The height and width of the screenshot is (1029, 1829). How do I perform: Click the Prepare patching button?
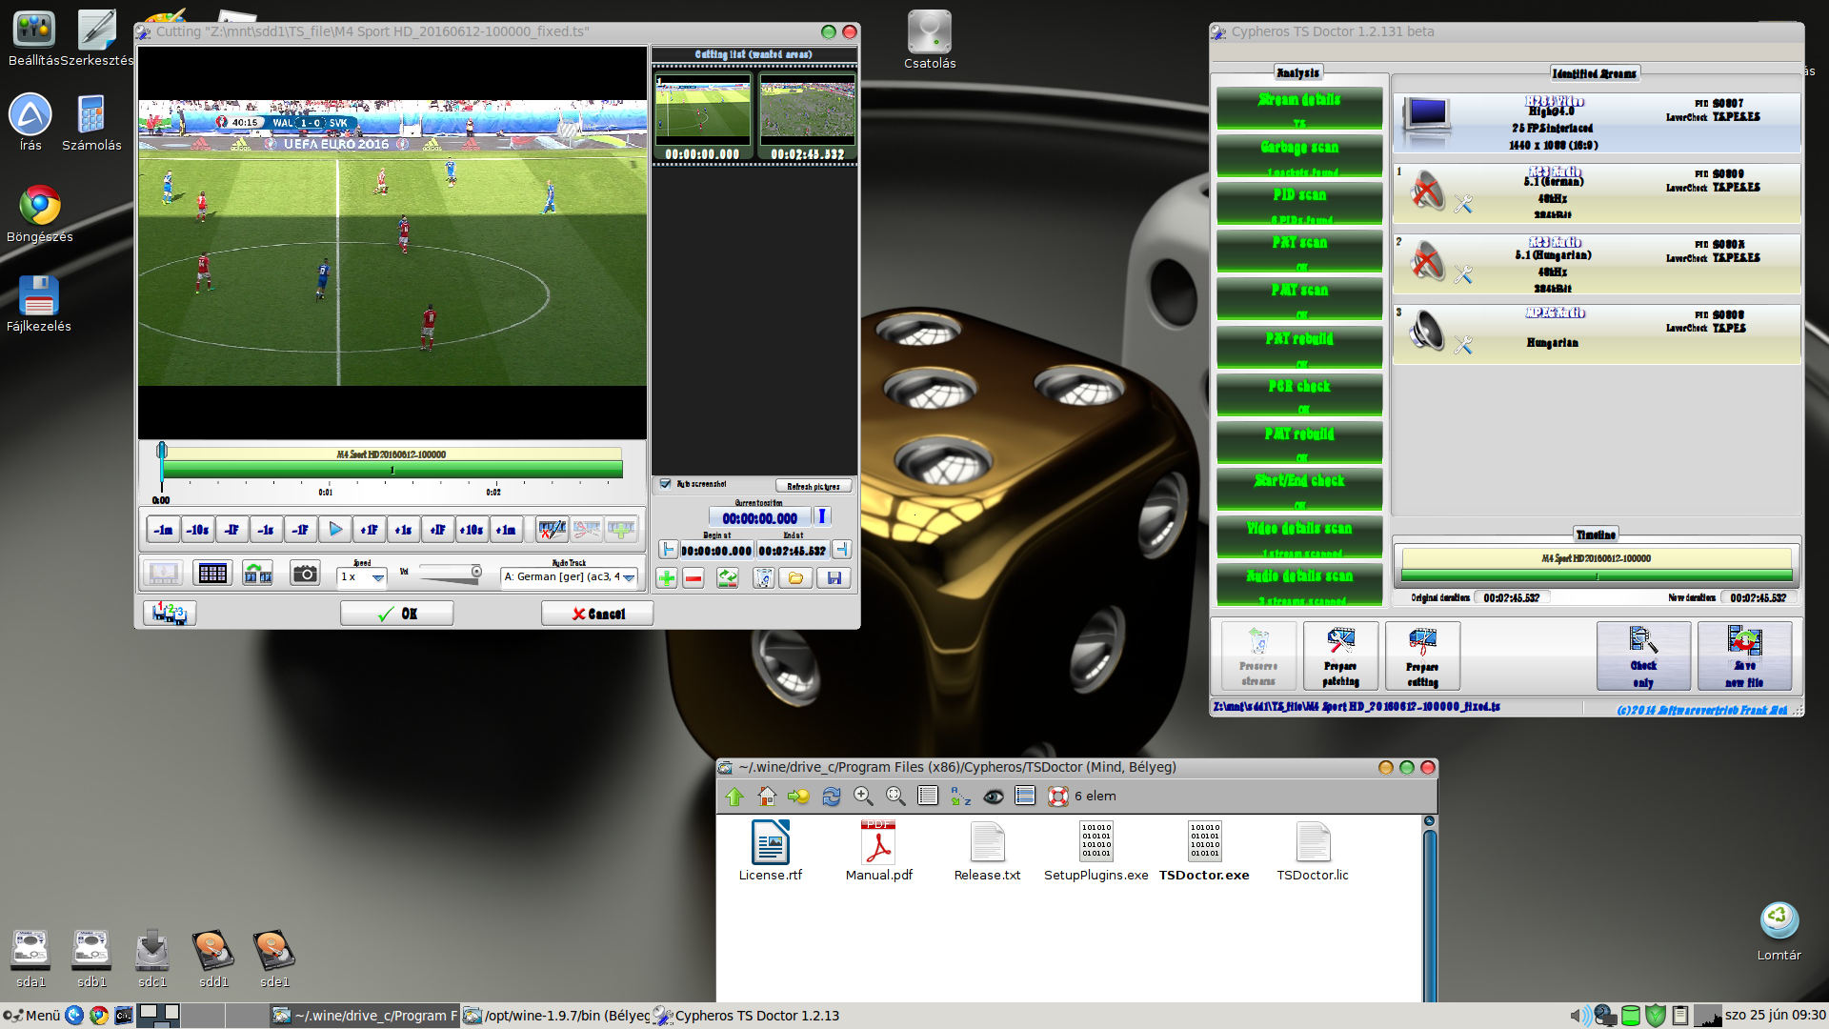coord(1340,656)
